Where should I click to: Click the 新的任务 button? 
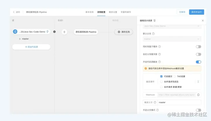tap(124, 32)
